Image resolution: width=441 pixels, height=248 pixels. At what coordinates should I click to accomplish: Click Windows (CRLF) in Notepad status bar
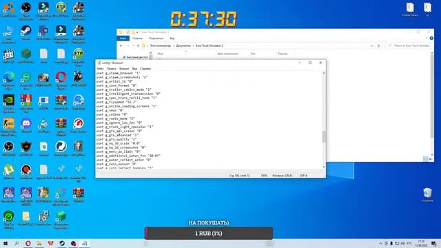tap(283, 176)
